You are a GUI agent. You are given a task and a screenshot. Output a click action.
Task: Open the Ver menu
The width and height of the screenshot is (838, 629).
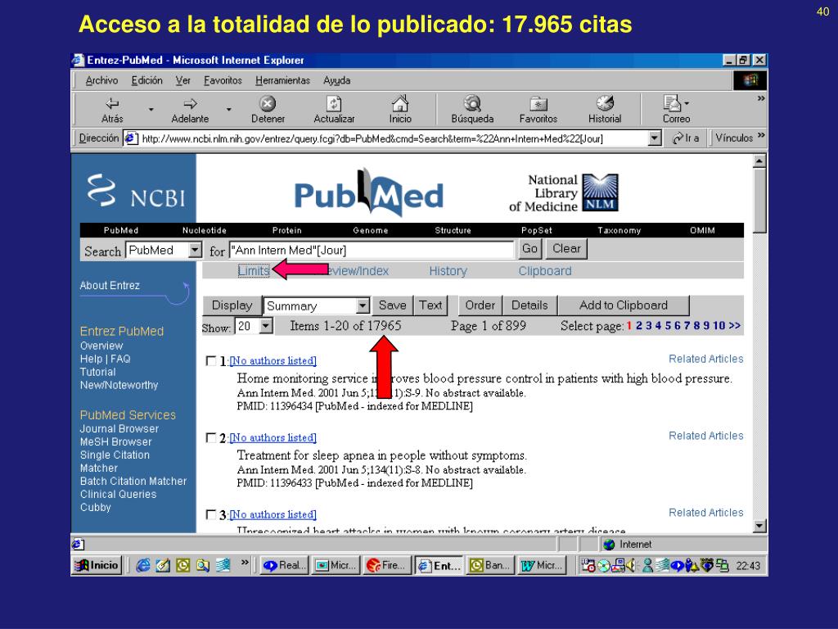point(182,80)
